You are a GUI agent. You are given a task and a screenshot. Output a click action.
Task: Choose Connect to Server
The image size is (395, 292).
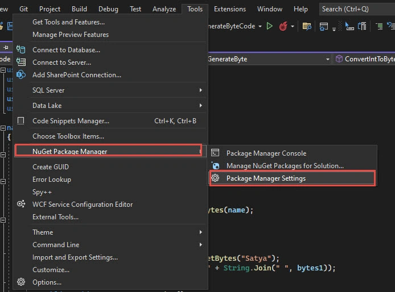[x=110, y=62]
